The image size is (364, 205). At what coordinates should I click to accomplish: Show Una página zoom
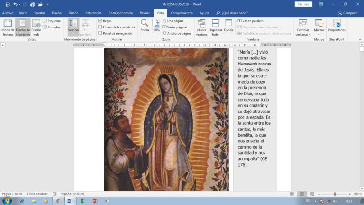[173, 21]
